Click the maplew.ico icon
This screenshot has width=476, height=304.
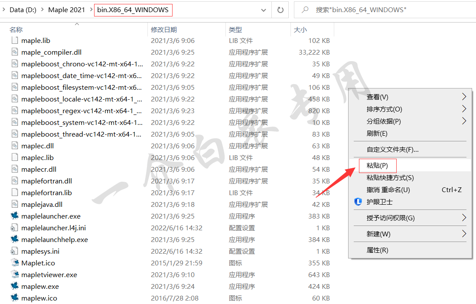pos(15,298)
